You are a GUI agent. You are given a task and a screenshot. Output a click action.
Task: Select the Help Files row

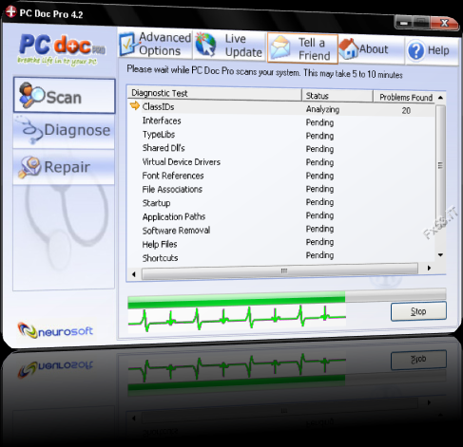(x=281, y=244)
